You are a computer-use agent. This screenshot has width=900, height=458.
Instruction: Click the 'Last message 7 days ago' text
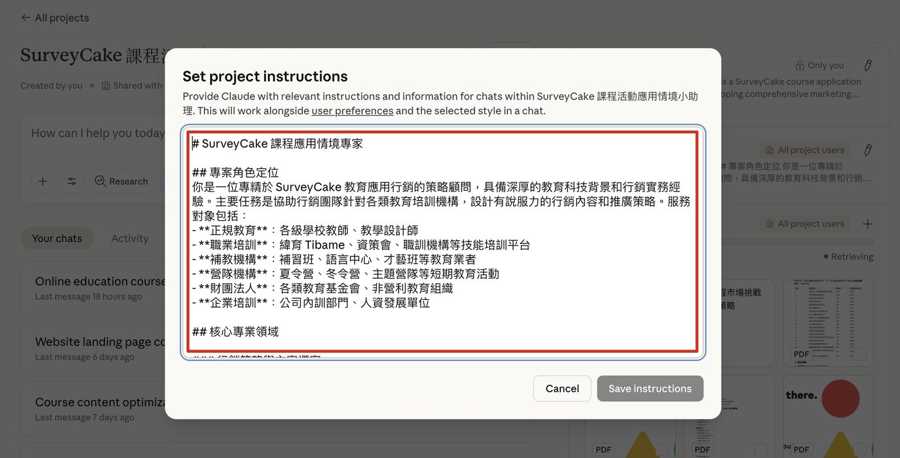tap(85, 418)
